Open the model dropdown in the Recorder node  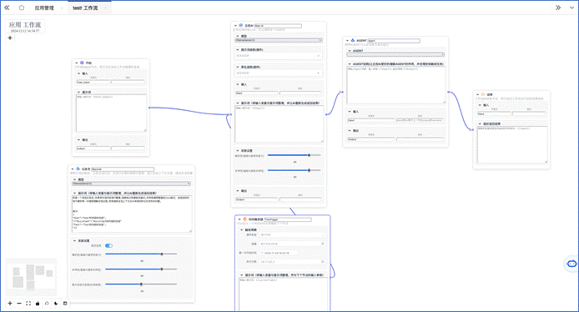131,184
